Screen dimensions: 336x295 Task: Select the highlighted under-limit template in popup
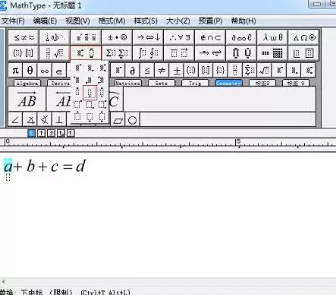pyautogui.click(x=89, y=93)
